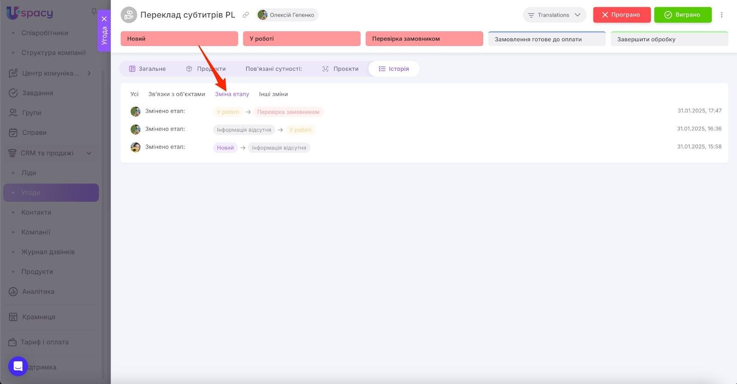This screenshot has height=384, width=737.
Task: Show all history with Усі filter
Action: click(135, 94)
